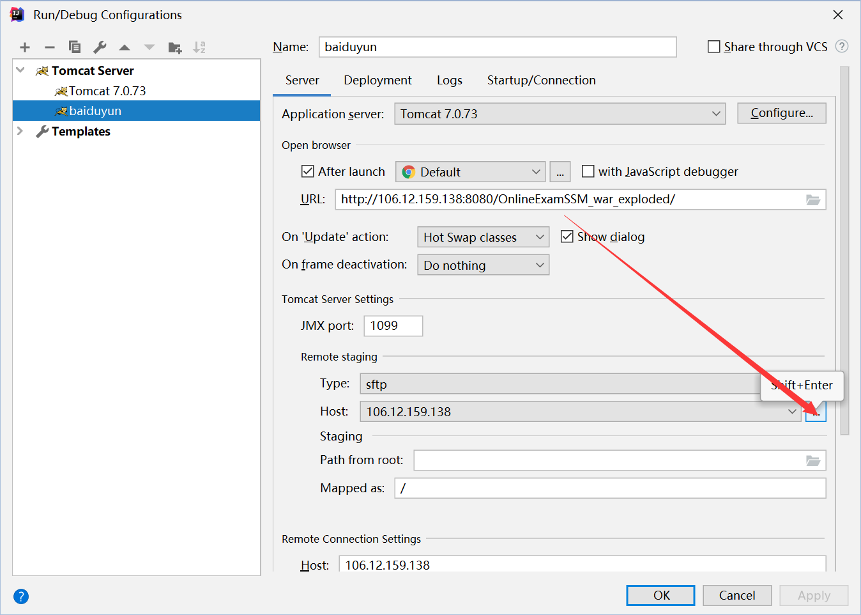Copy configuration using the duplicate icon
Viewport: 861px width, 615px height.
click(x=75, y=47)
